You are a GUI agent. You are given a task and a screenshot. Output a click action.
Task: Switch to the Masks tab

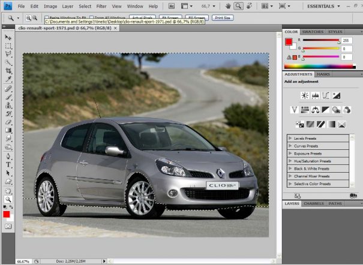click(x=323, y=74)
